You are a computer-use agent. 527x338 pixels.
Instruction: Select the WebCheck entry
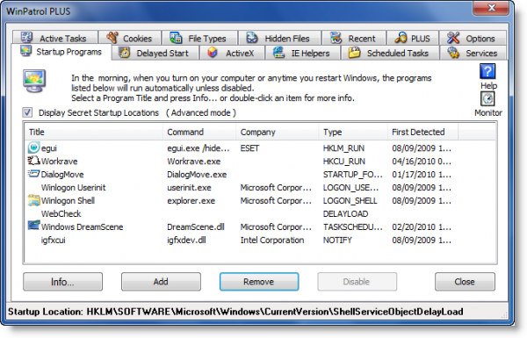61,213
